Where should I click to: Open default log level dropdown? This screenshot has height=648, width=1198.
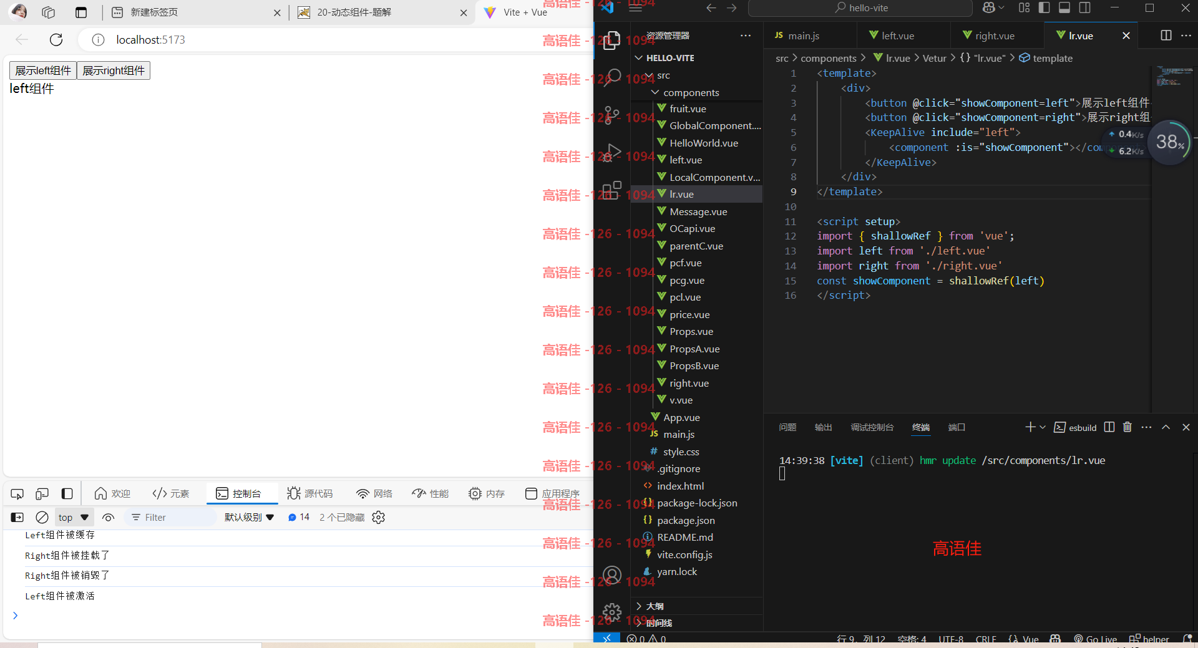pyautogui.click(x=249, y=517)
